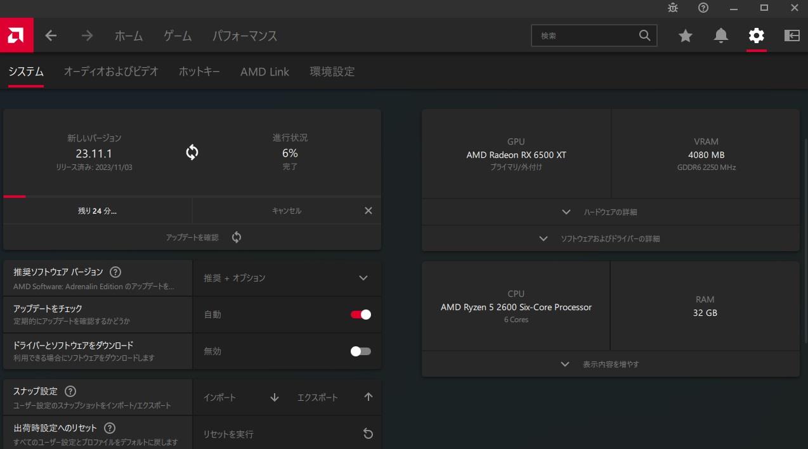Click リリース済み: 2023/11/03 text
This screenshot has height=449, width=808.
94,167
